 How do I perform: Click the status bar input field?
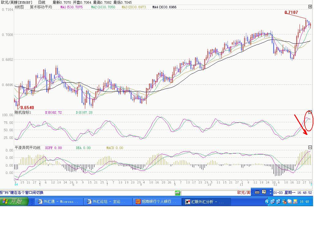pyautogui.click(x=209, y=193)
